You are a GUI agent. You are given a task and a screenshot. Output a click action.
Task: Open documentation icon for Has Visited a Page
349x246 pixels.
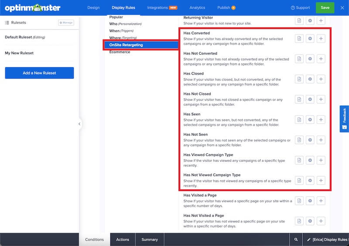tap(299, 201)
